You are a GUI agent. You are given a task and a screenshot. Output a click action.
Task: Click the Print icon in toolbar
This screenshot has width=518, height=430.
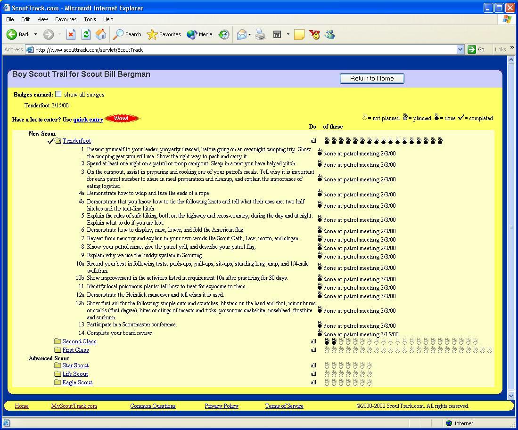260,34
